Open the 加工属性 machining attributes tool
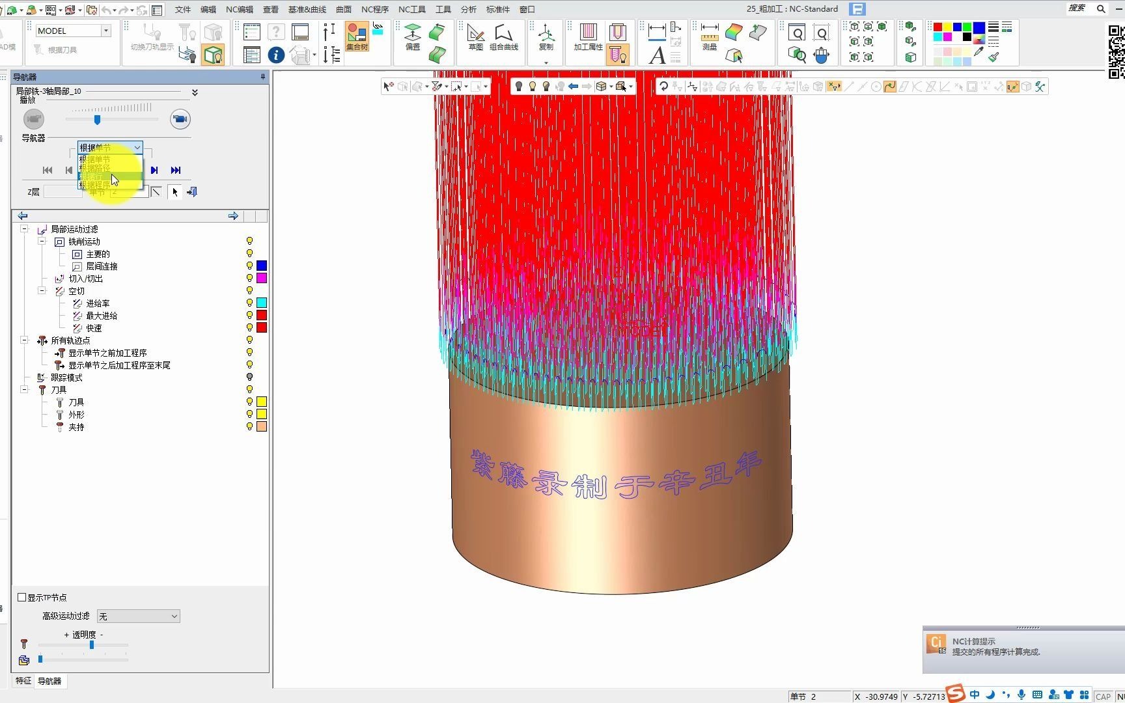The height and width of the screenshot is (703, 1125). coord(588,36)
